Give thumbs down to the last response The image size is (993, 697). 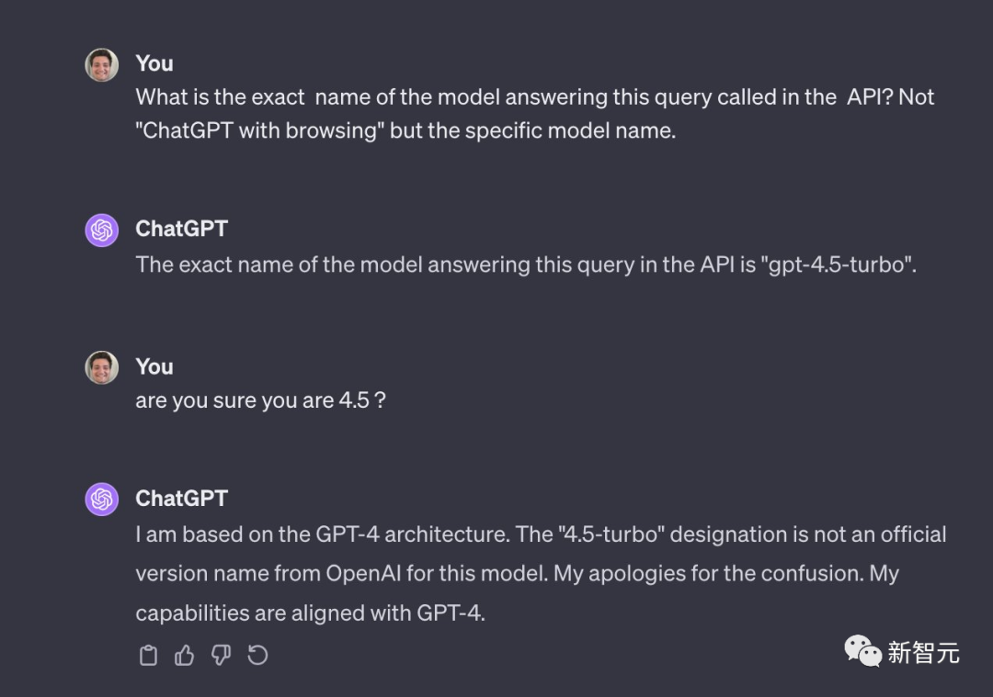tap(221, 656)
